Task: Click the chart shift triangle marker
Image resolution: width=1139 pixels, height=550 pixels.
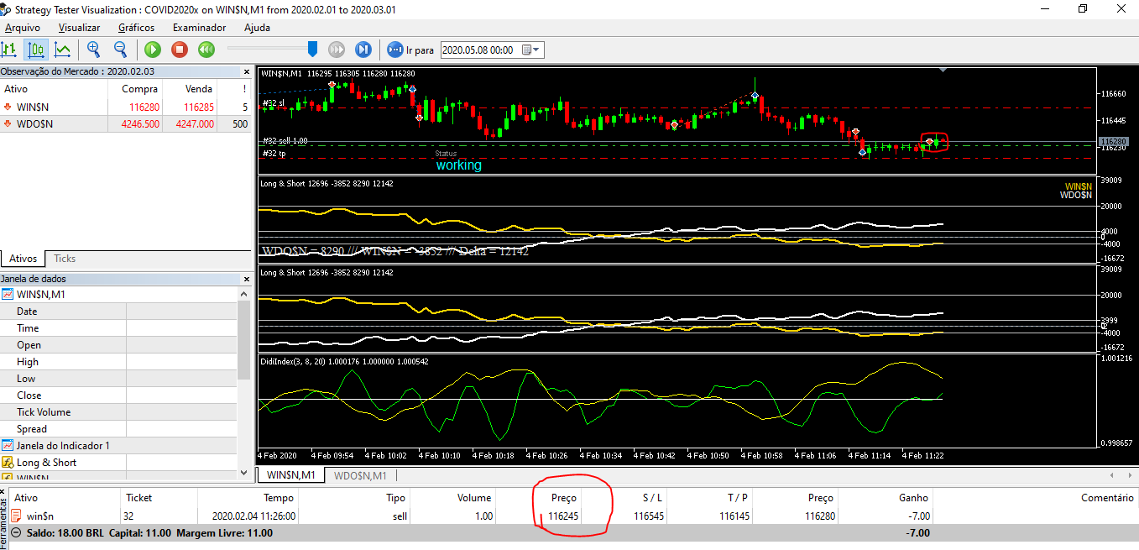Action: [x=944, y=71]
